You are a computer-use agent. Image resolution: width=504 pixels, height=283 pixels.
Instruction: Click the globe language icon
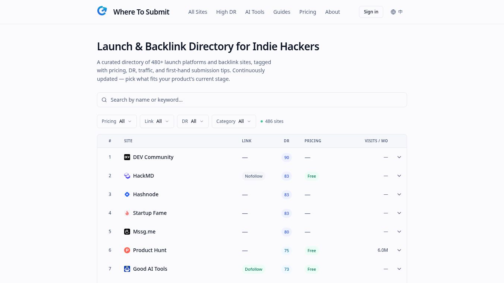coord(393,12)
